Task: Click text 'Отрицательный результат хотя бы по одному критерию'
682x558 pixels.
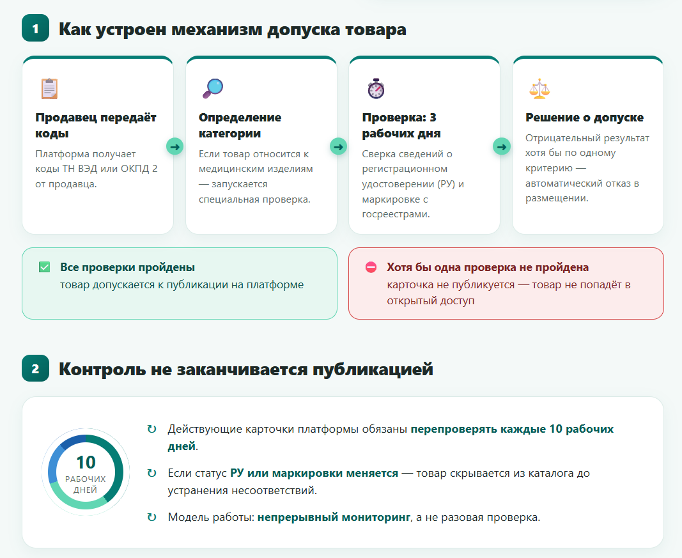Action: tap(587, 153)
